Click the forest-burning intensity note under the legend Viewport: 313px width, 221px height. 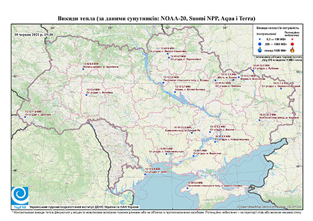(279, 58)
